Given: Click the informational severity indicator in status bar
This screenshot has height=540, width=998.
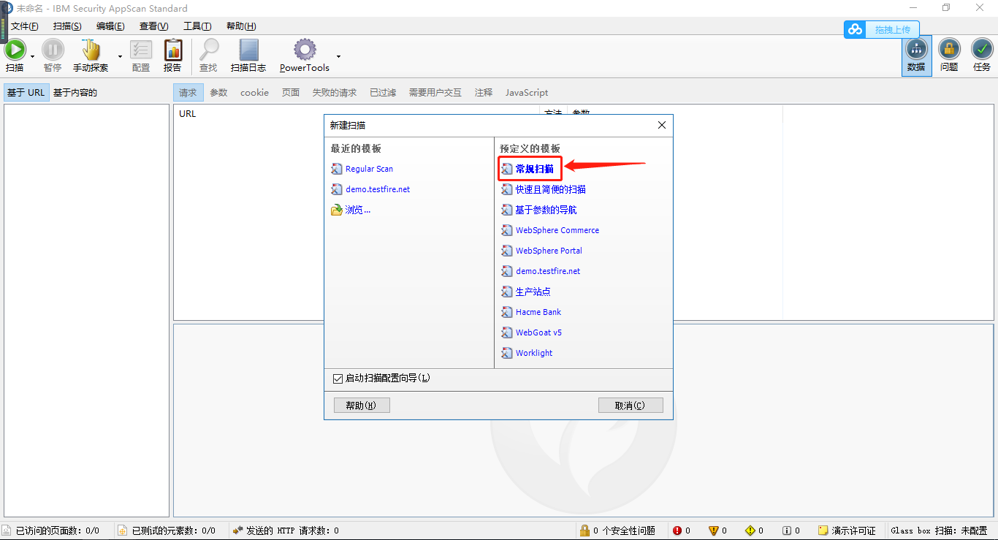Looking at the screenshot, I should pyautogui.click(x=787, y=531).
